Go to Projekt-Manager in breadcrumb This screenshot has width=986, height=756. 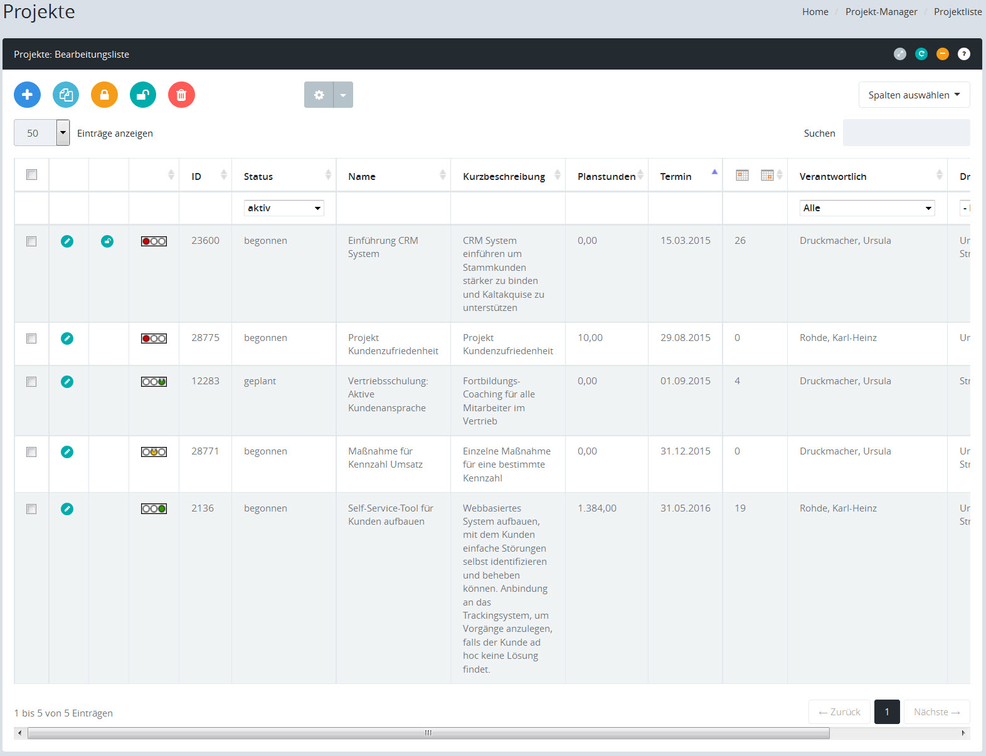[x=881, y=12]
